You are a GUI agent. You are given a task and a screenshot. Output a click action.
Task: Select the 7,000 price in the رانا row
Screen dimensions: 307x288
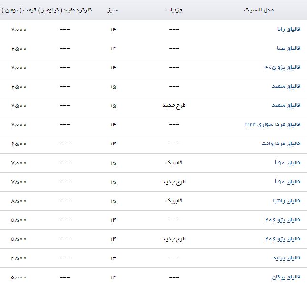19,30
